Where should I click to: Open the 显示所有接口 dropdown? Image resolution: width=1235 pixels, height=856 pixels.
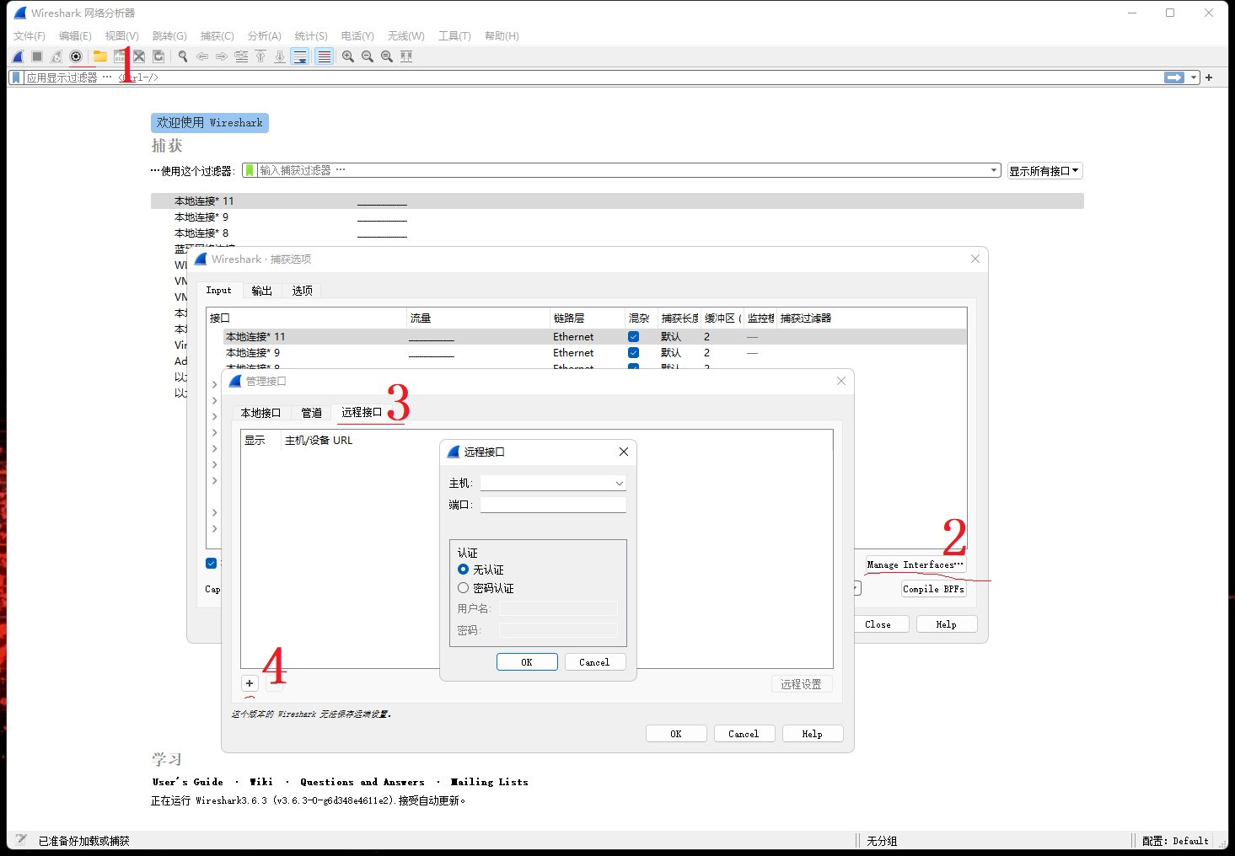pos(1044,171)
